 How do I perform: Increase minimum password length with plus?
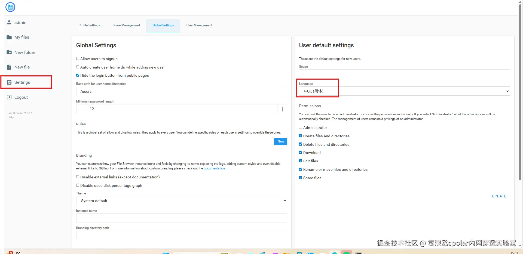(x=282, y=109)
